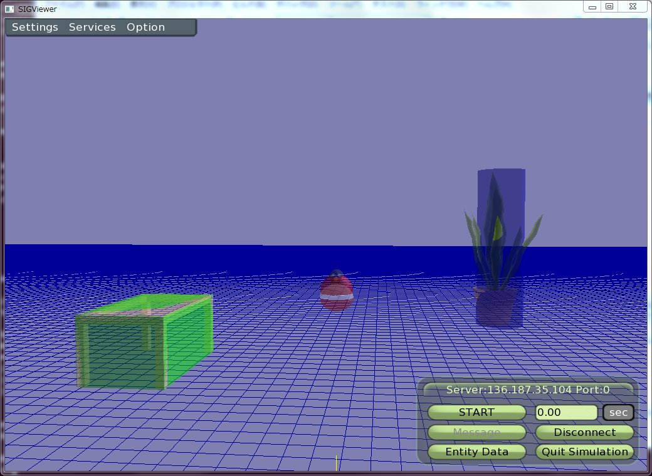Click the yellow marker at bottom of viewport
Screen dimensions: 652x476
tap(337, 463)
